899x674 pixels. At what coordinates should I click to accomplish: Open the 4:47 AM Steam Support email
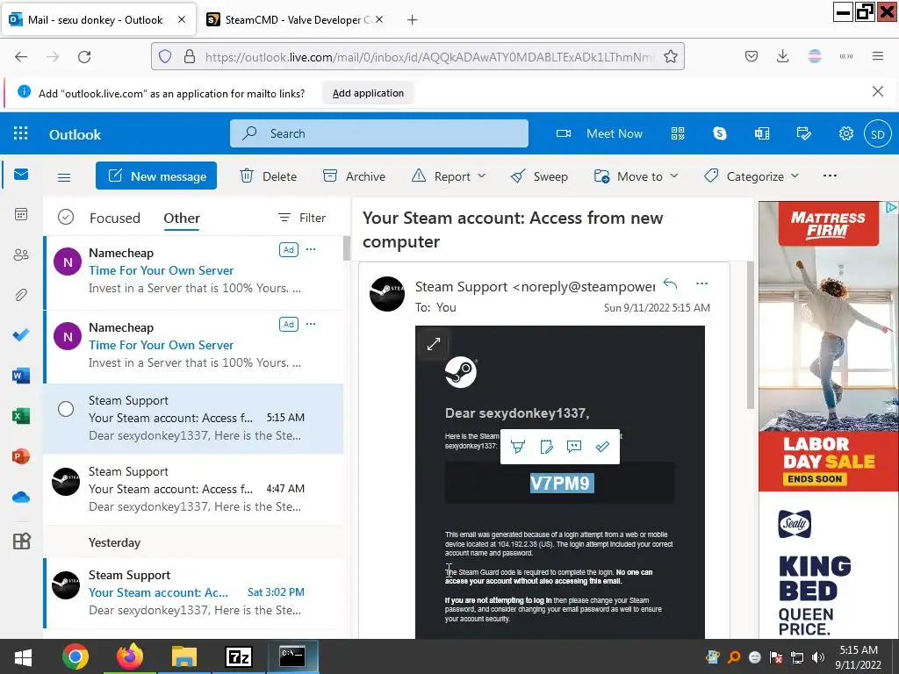coord(194,489)
